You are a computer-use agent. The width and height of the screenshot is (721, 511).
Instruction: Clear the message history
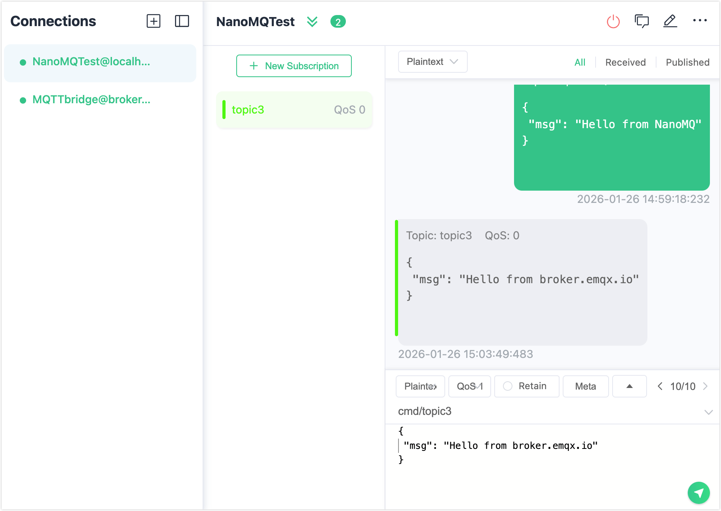point(641,21)
